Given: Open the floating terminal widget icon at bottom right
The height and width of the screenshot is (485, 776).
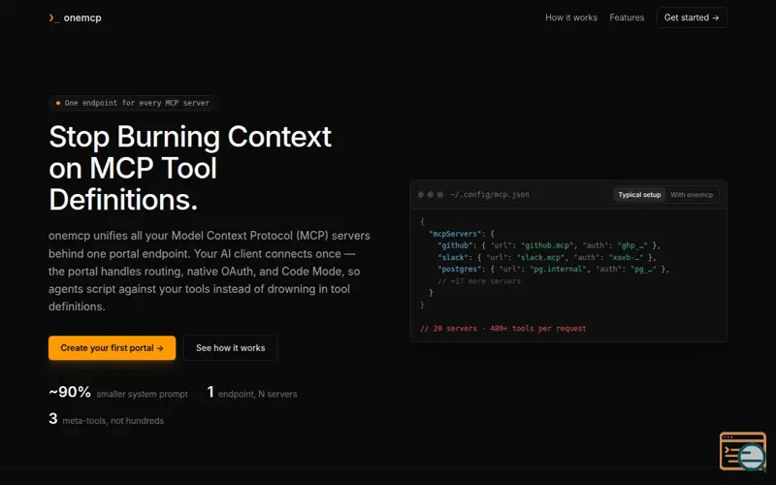Looking at the screenshot, I should (x=743, y=451).
